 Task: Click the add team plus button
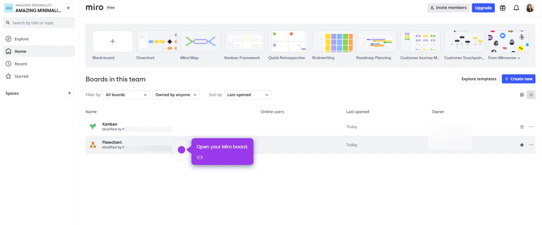tap(68, 8)
